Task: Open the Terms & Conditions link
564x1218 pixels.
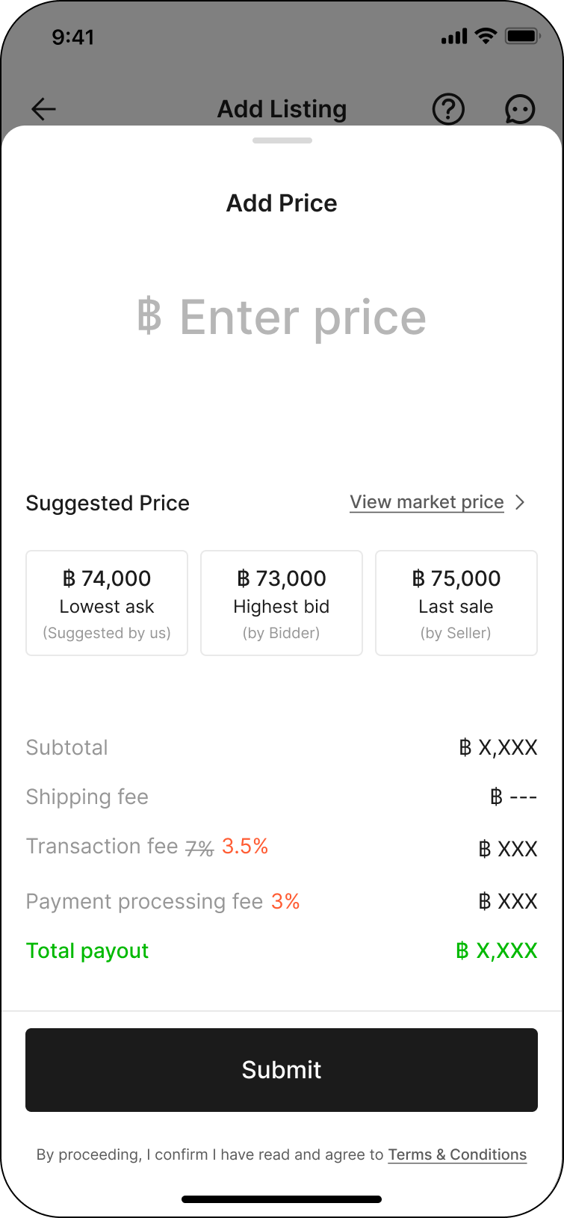Action: tap(457, 1154)
